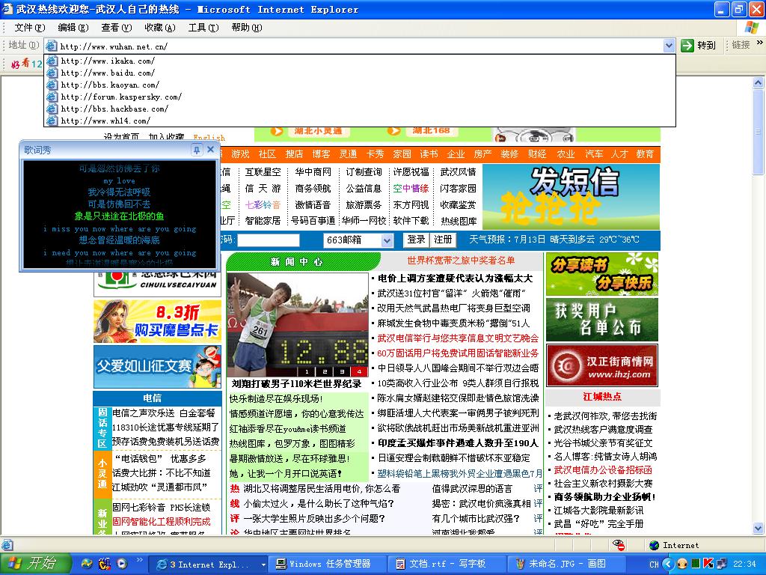Open the 教育 navigation link
The height and width of the screenshot is (575, 766).
645,154
